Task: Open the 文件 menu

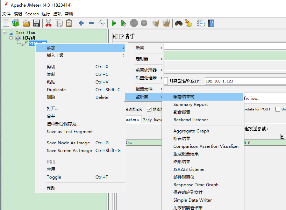Action: [6, 14]
